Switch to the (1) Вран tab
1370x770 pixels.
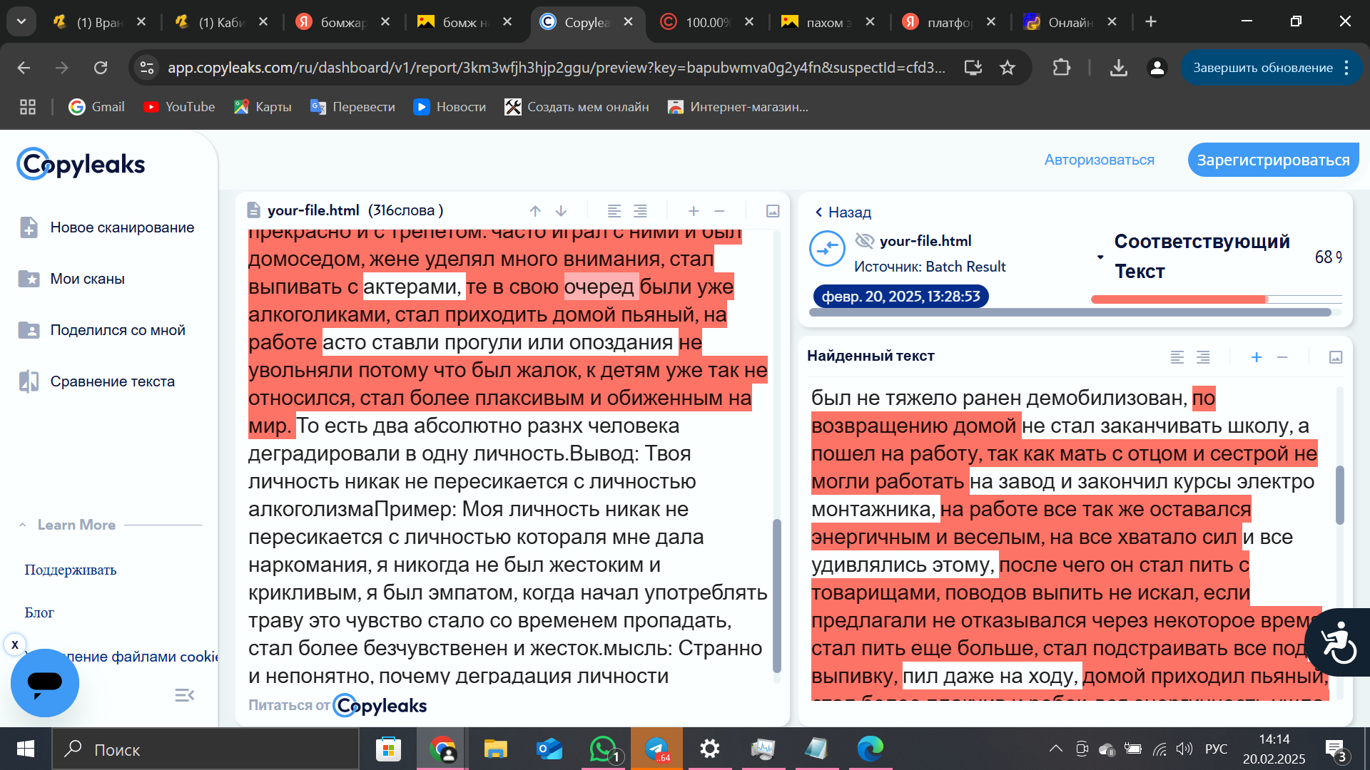point(98,22)
